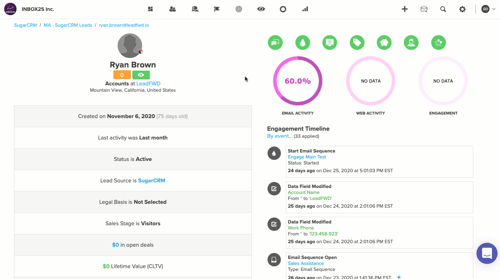
Task: Click the green support agent icon
Action: coord(411,43)
